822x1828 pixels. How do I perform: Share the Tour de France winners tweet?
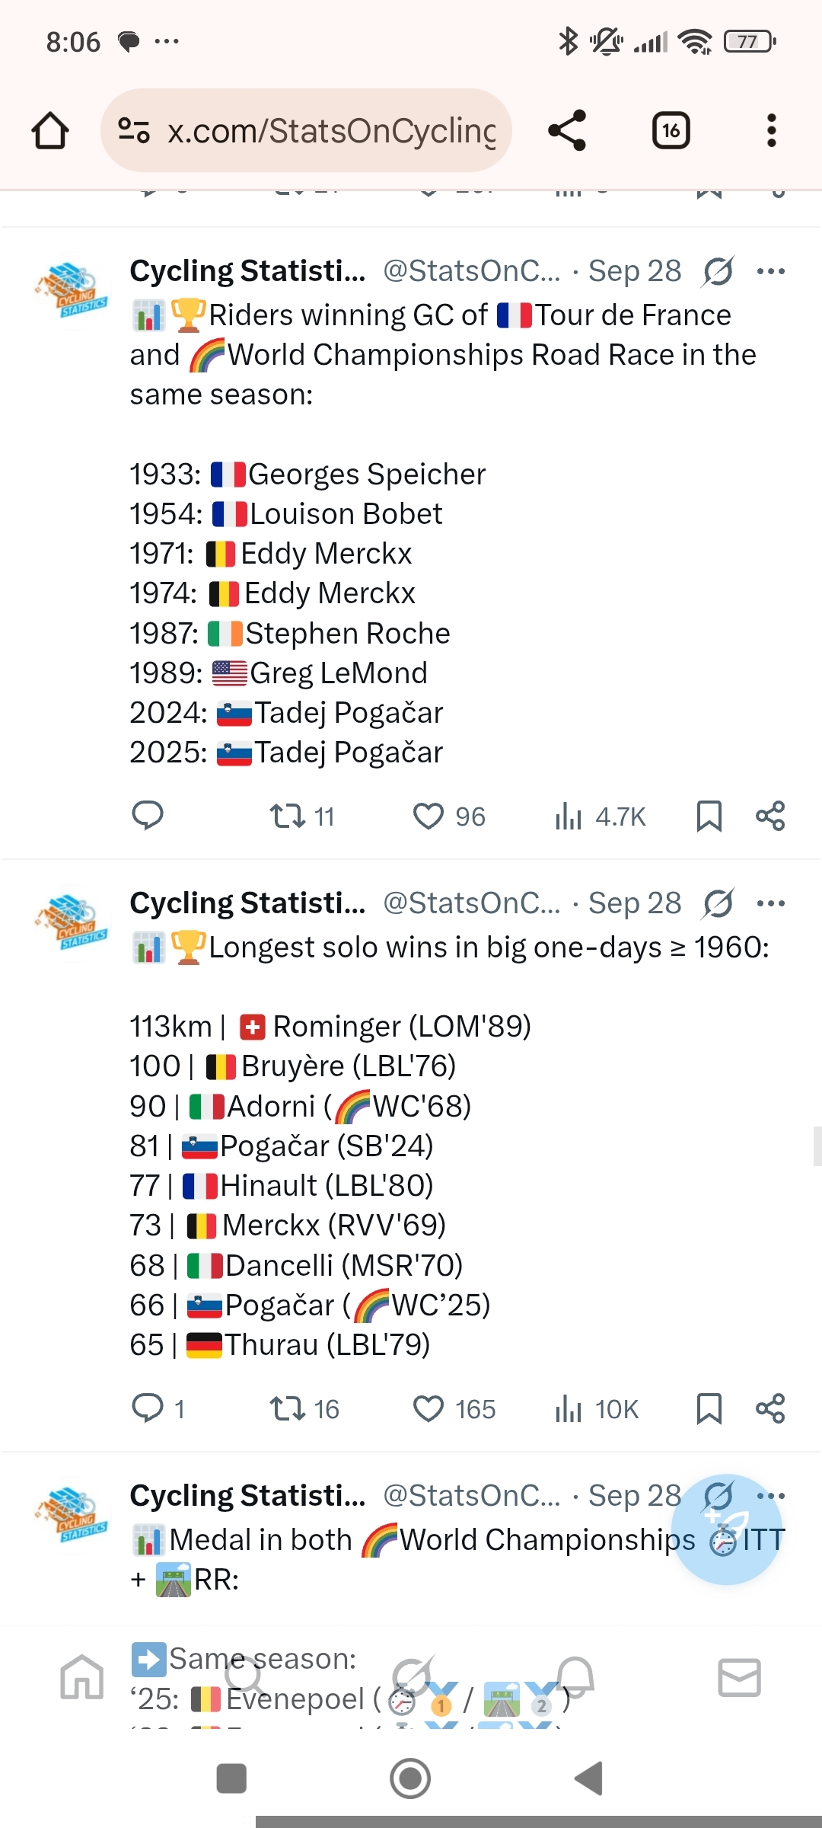[770, 817]
